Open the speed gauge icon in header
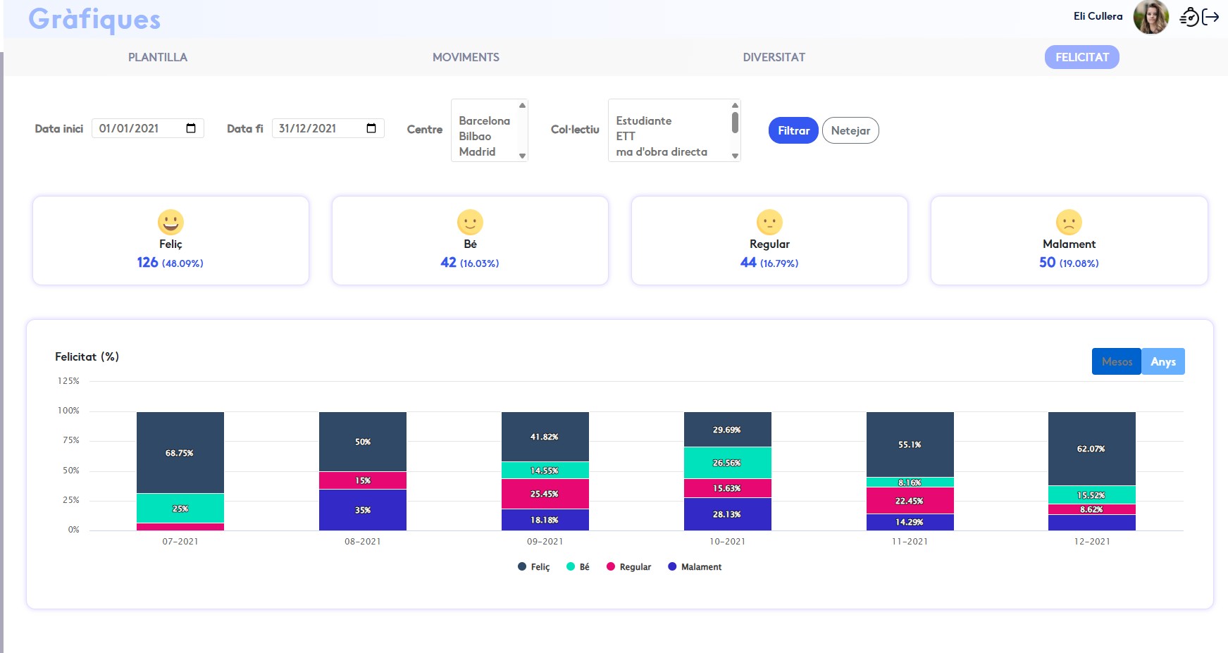This screenshot has height=653, width=1228. [x=1189, y=18]
